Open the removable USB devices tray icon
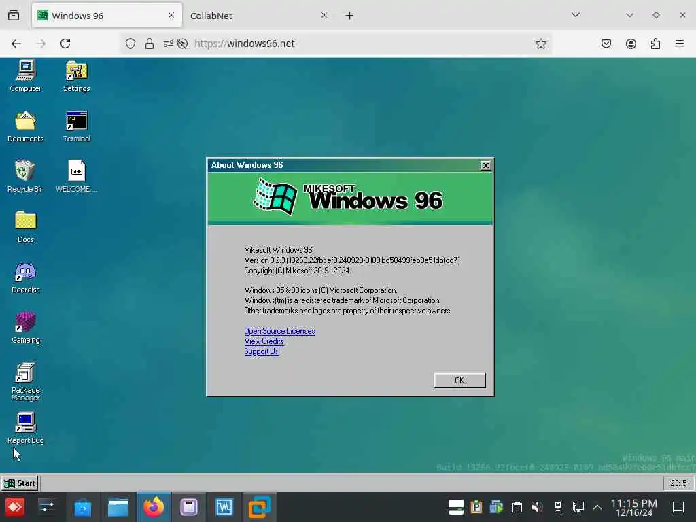Image resolution: width=696 pixels, height=522 pixels. pos(558,507)
